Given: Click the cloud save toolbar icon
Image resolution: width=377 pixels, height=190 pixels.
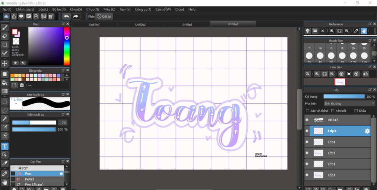Looking at the screenshot, I should click(6, 16).
